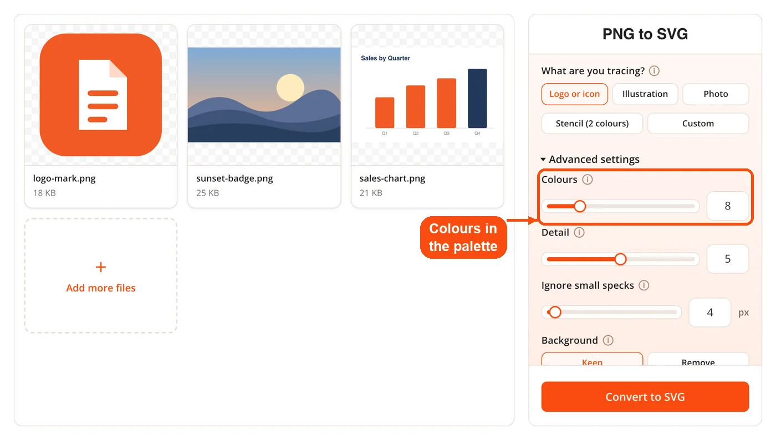Set Background to Remove
The width and height of the screenshot is (776, 440).
click(x=698, y=360)
